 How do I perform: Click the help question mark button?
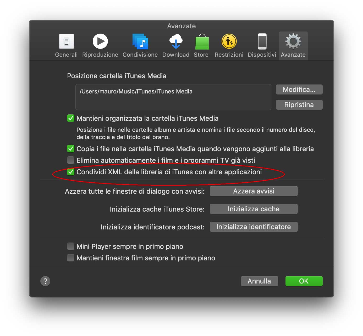pyautogui.click(x=45, y=281)
